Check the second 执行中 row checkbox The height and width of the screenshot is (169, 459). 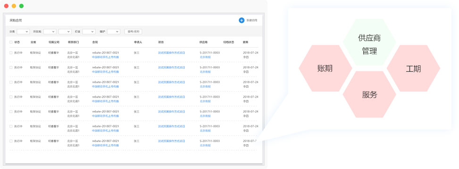11,67
